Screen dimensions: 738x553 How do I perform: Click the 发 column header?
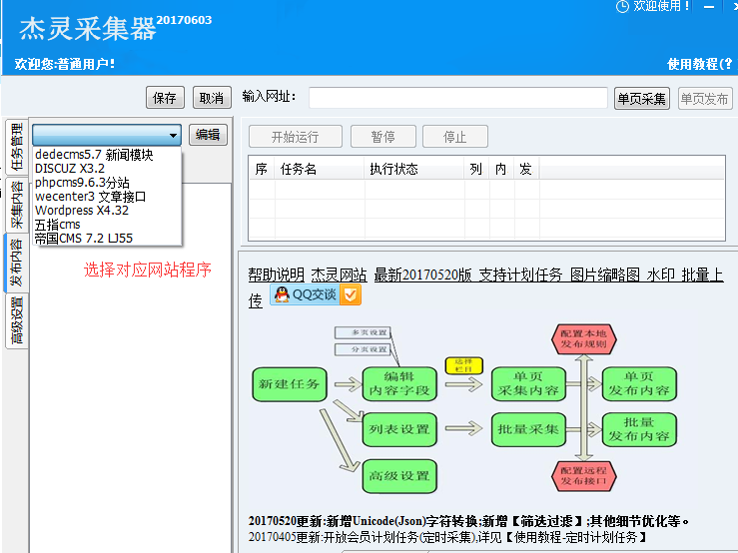point(526,169)
